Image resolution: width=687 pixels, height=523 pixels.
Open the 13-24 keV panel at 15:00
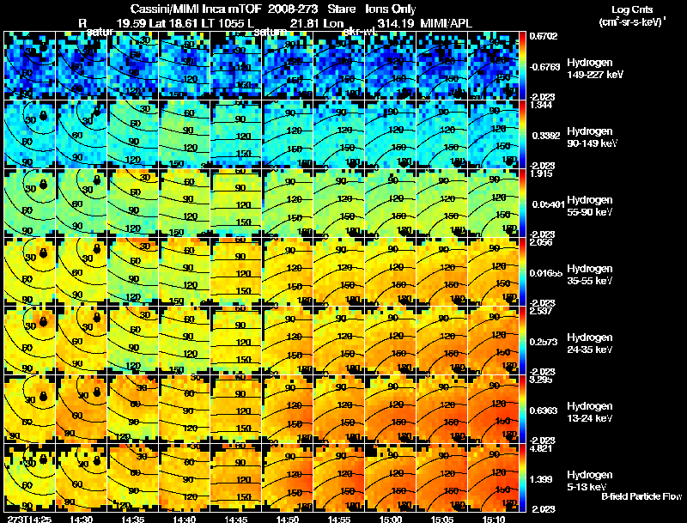tap(391, 410)
